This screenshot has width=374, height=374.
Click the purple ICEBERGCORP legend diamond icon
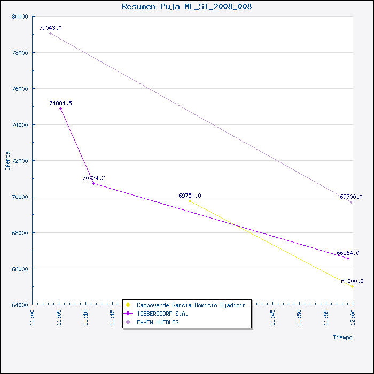click(128, 314)
